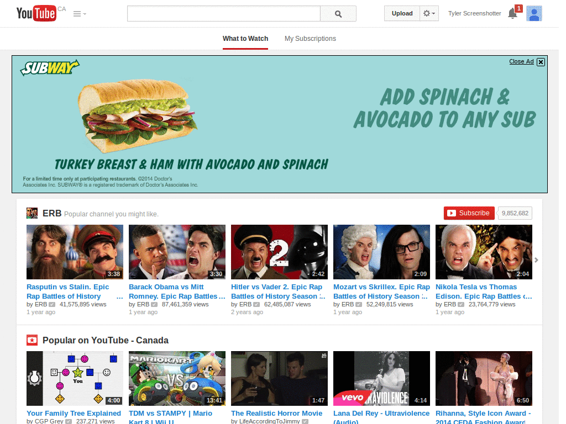Image resolution: width=566 pixels, height=424 pixels.
Task: Click ERB channel name under Obama video
Action: tap(143, 304)
